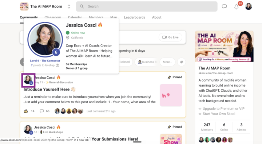Click Jessica Cosci's avatar on the first post
The image size is (262, 144).
[x=28, y=80]
